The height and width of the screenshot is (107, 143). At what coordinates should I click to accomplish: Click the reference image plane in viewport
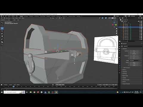tap(106, 50)
